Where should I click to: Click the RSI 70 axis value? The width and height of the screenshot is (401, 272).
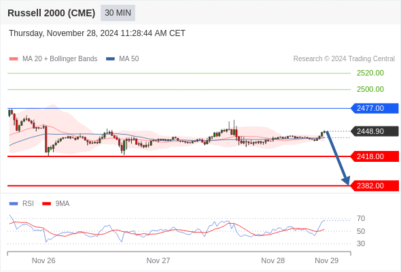[x=361, y=218]
